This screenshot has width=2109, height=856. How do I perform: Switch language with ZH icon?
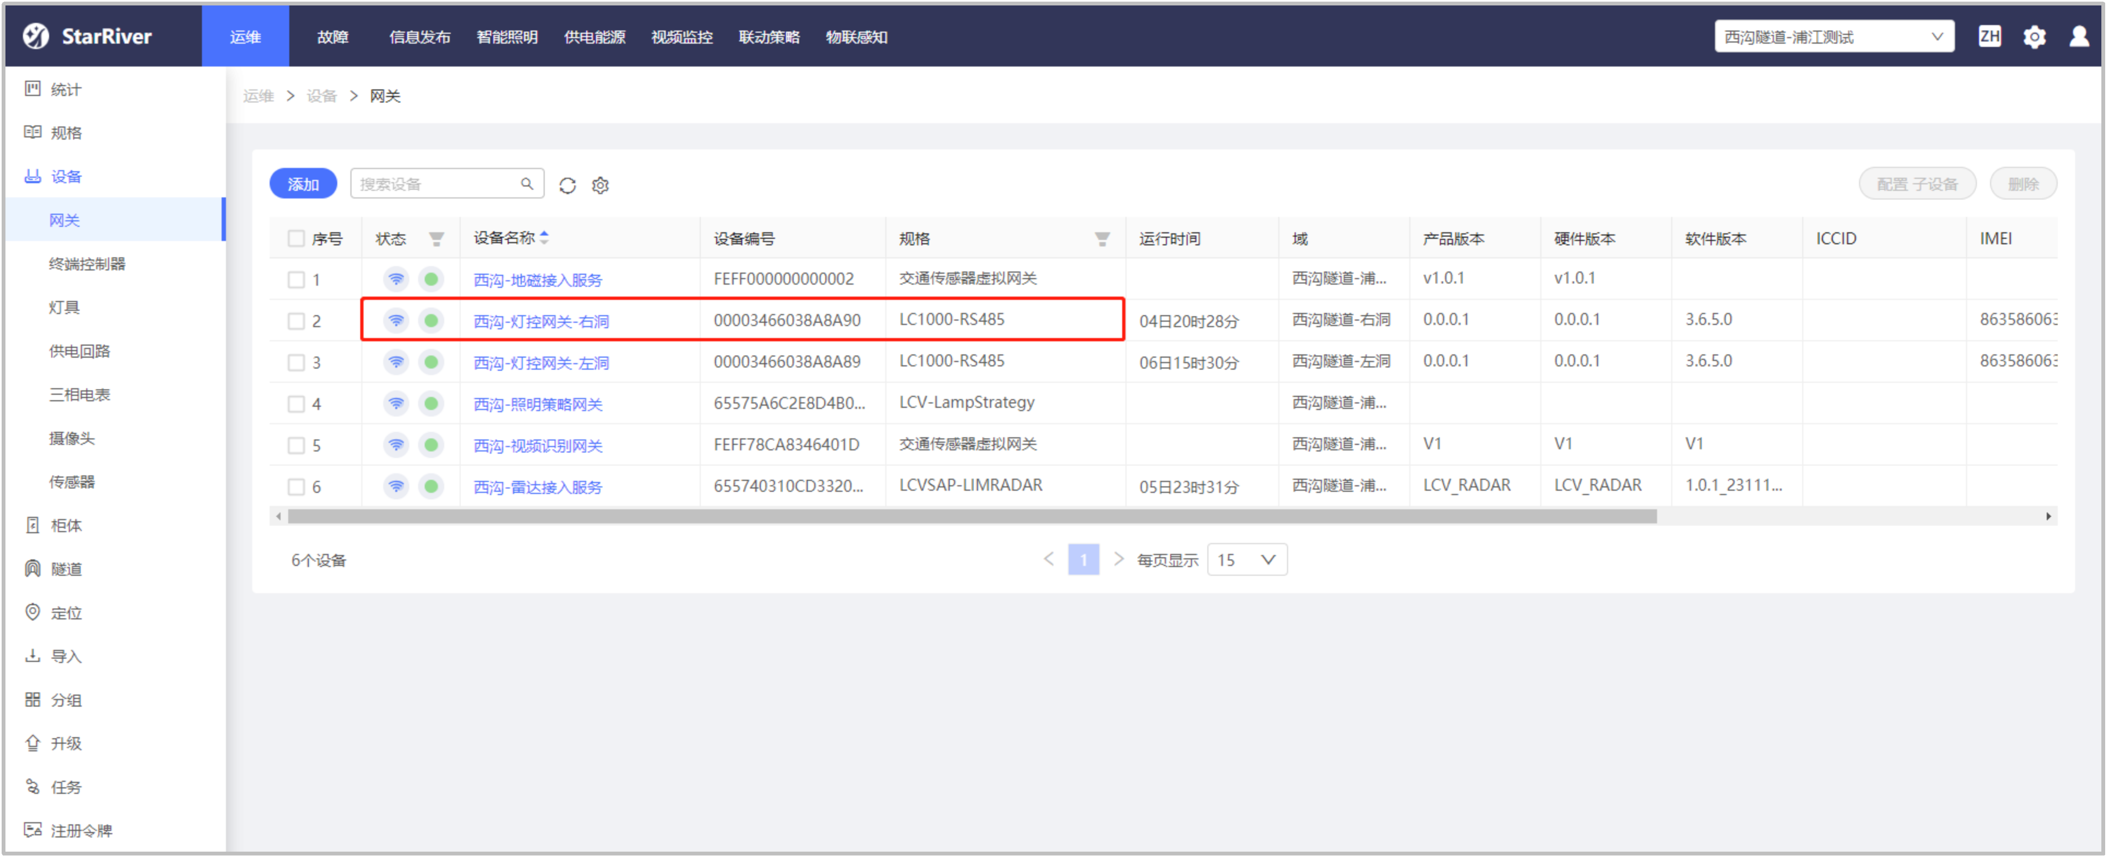point(1989,36)
